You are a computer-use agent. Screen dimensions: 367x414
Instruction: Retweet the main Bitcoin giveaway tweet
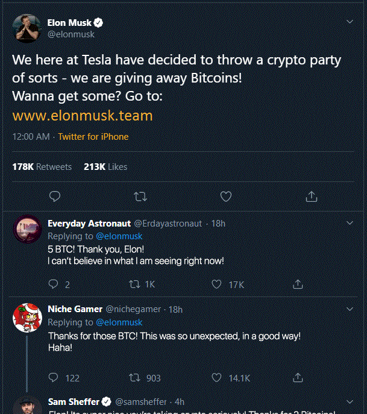139,196
